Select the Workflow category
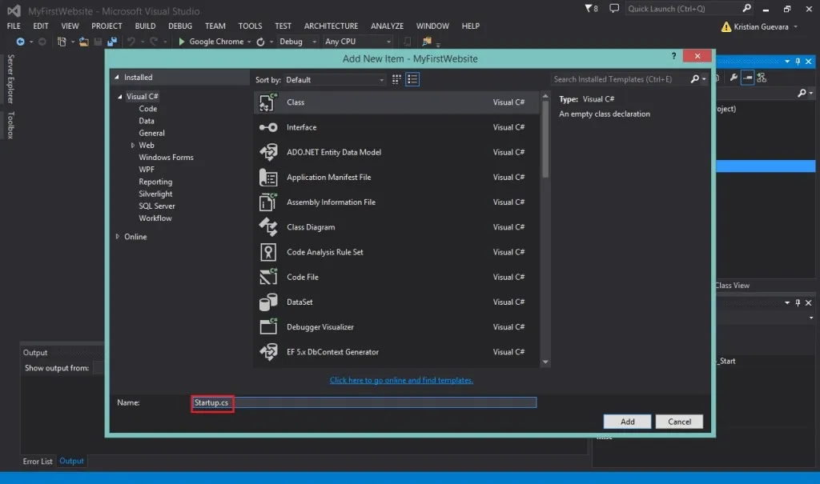 pyautogui.click(x=155, y=218)
